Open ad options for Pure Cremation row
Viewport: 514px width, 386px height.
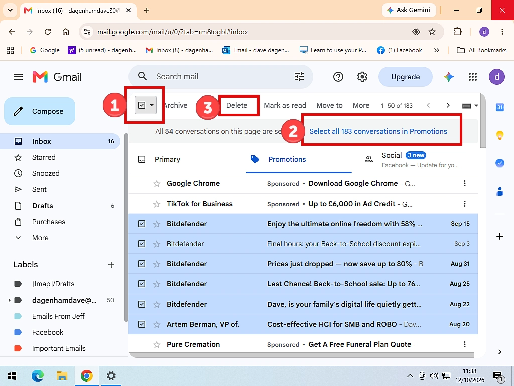click(x=464, y=344)
